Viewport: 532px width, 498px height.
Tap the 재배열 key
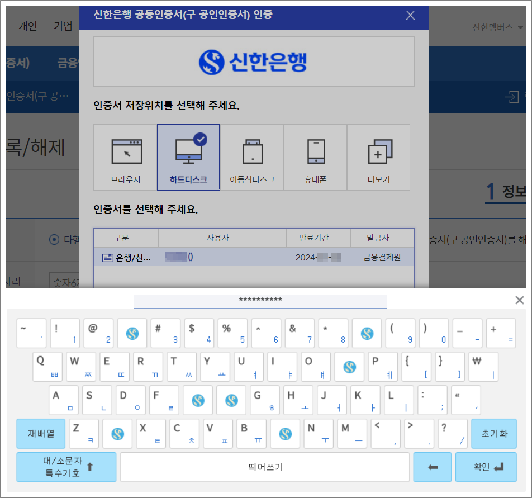[41, 434]
